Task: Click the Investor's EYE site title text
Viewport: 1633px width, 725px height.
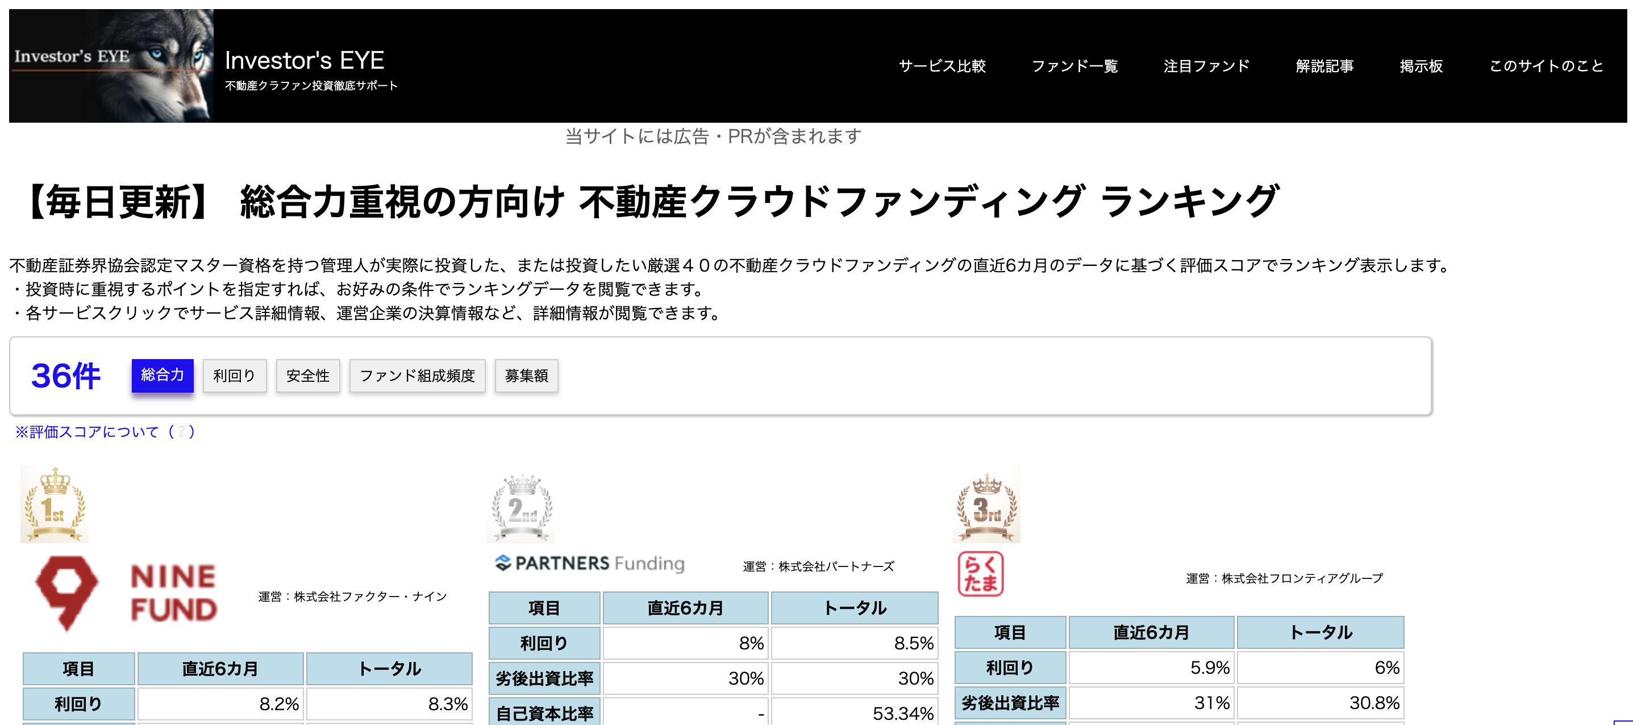Action: coord(305,61)
